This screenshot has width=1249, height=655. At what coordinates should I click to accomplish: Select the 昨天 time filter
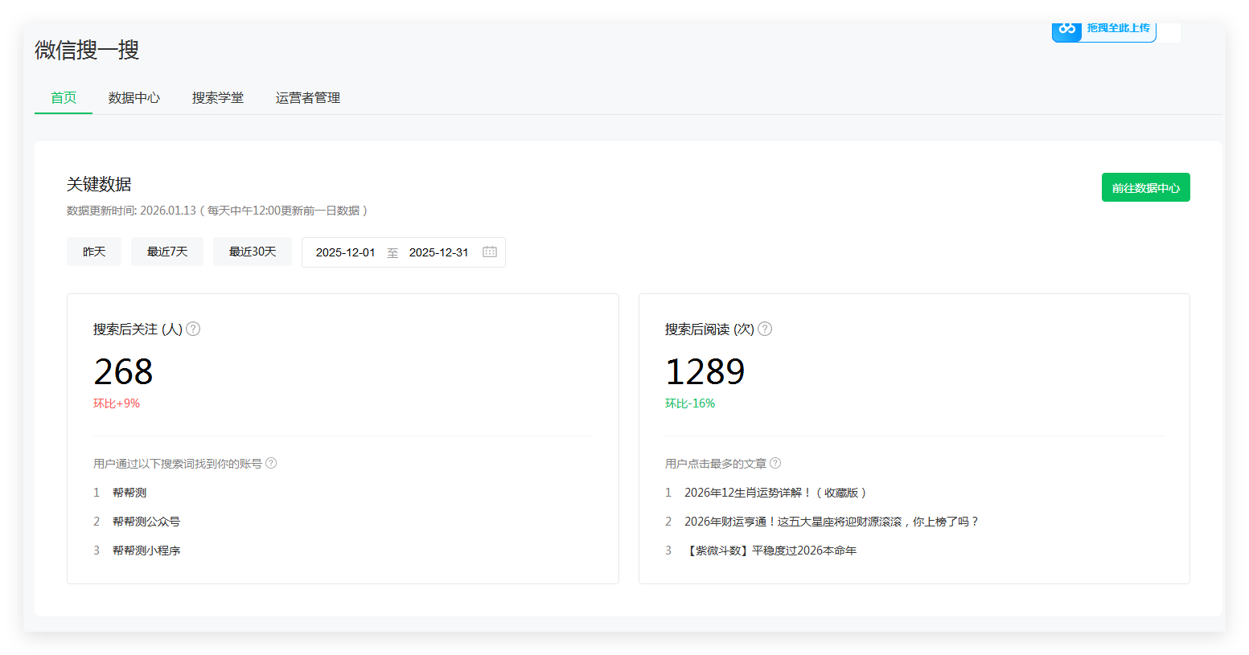(x=94, y=252)
